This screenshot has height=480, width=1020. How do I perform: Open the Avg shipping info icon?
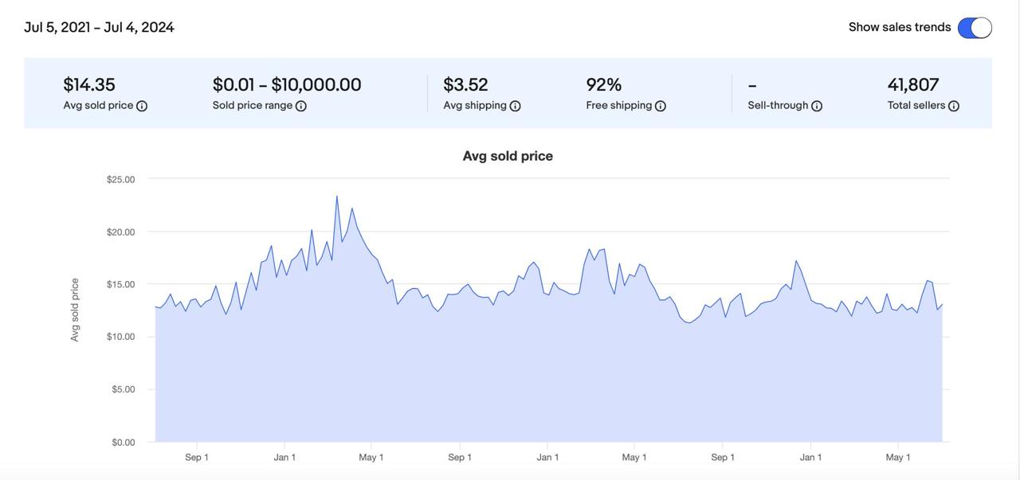click(x=515, y=106)
